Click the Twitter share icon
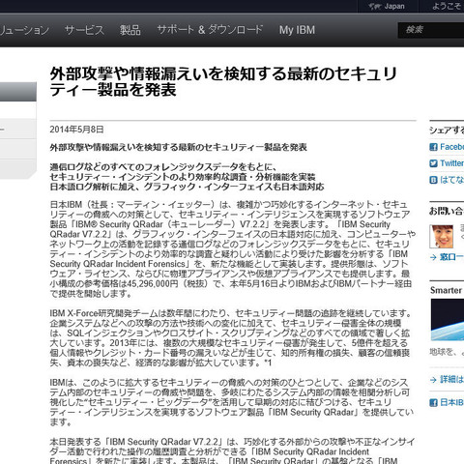 [x=433, y=163]
